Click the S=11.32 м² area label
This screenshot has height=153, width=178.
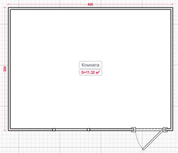91,72
